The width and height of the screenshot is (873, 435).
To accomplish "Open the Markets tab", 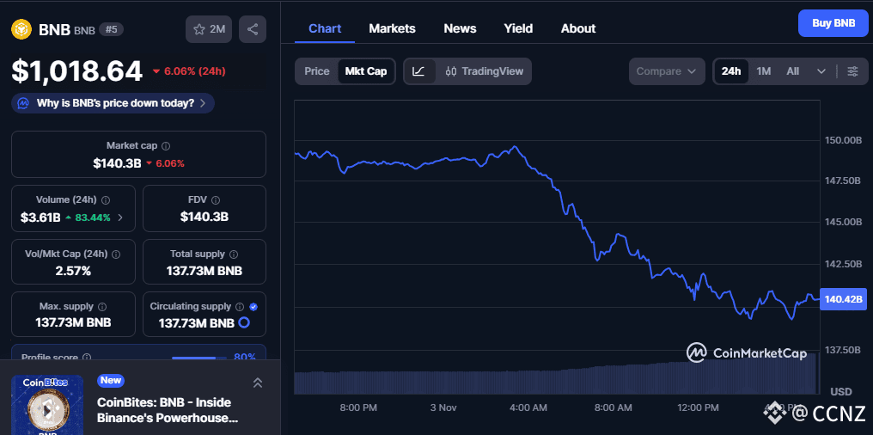I will pyautogui.click(x=392, y=28).
